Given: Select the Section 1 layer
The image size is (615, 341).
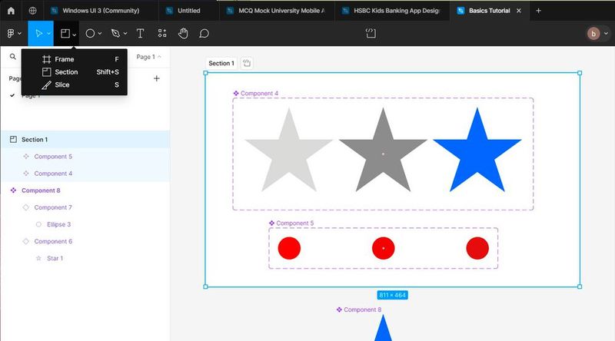Looking at the screenshot, I should click(85, 140).
